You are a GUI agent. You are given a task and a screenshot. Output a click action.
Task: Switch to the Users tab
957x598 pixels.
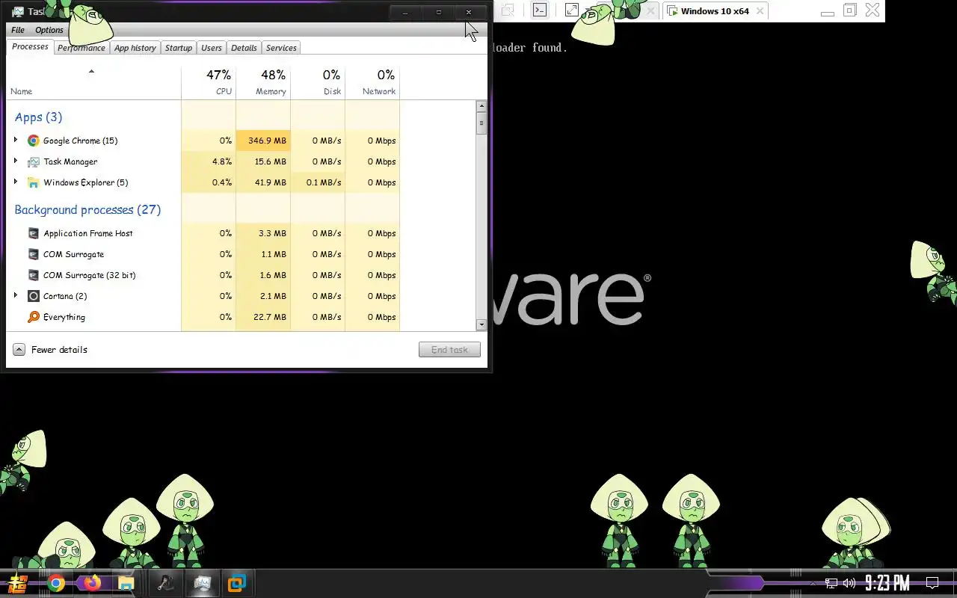click(x=212, y=48)
